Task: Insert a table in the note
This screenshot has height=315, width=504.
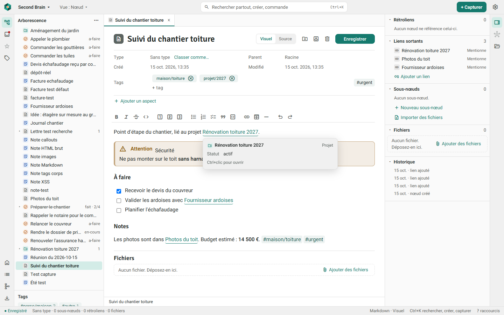Action: (257, 117)
